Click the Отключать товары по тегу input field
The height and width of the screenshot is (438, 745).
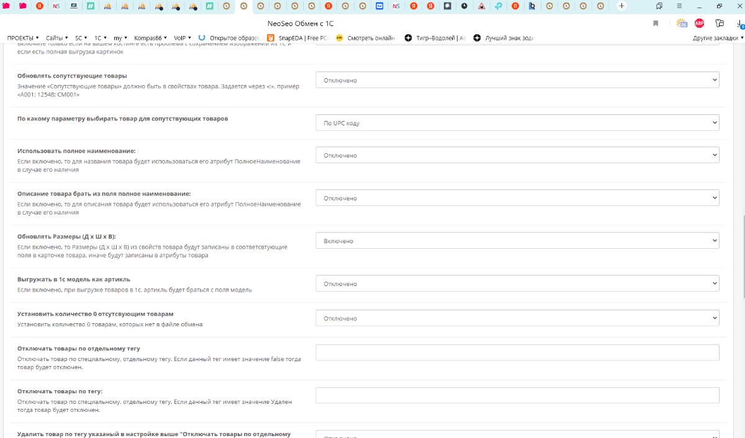pyautogui.click(x=517, y=395)
